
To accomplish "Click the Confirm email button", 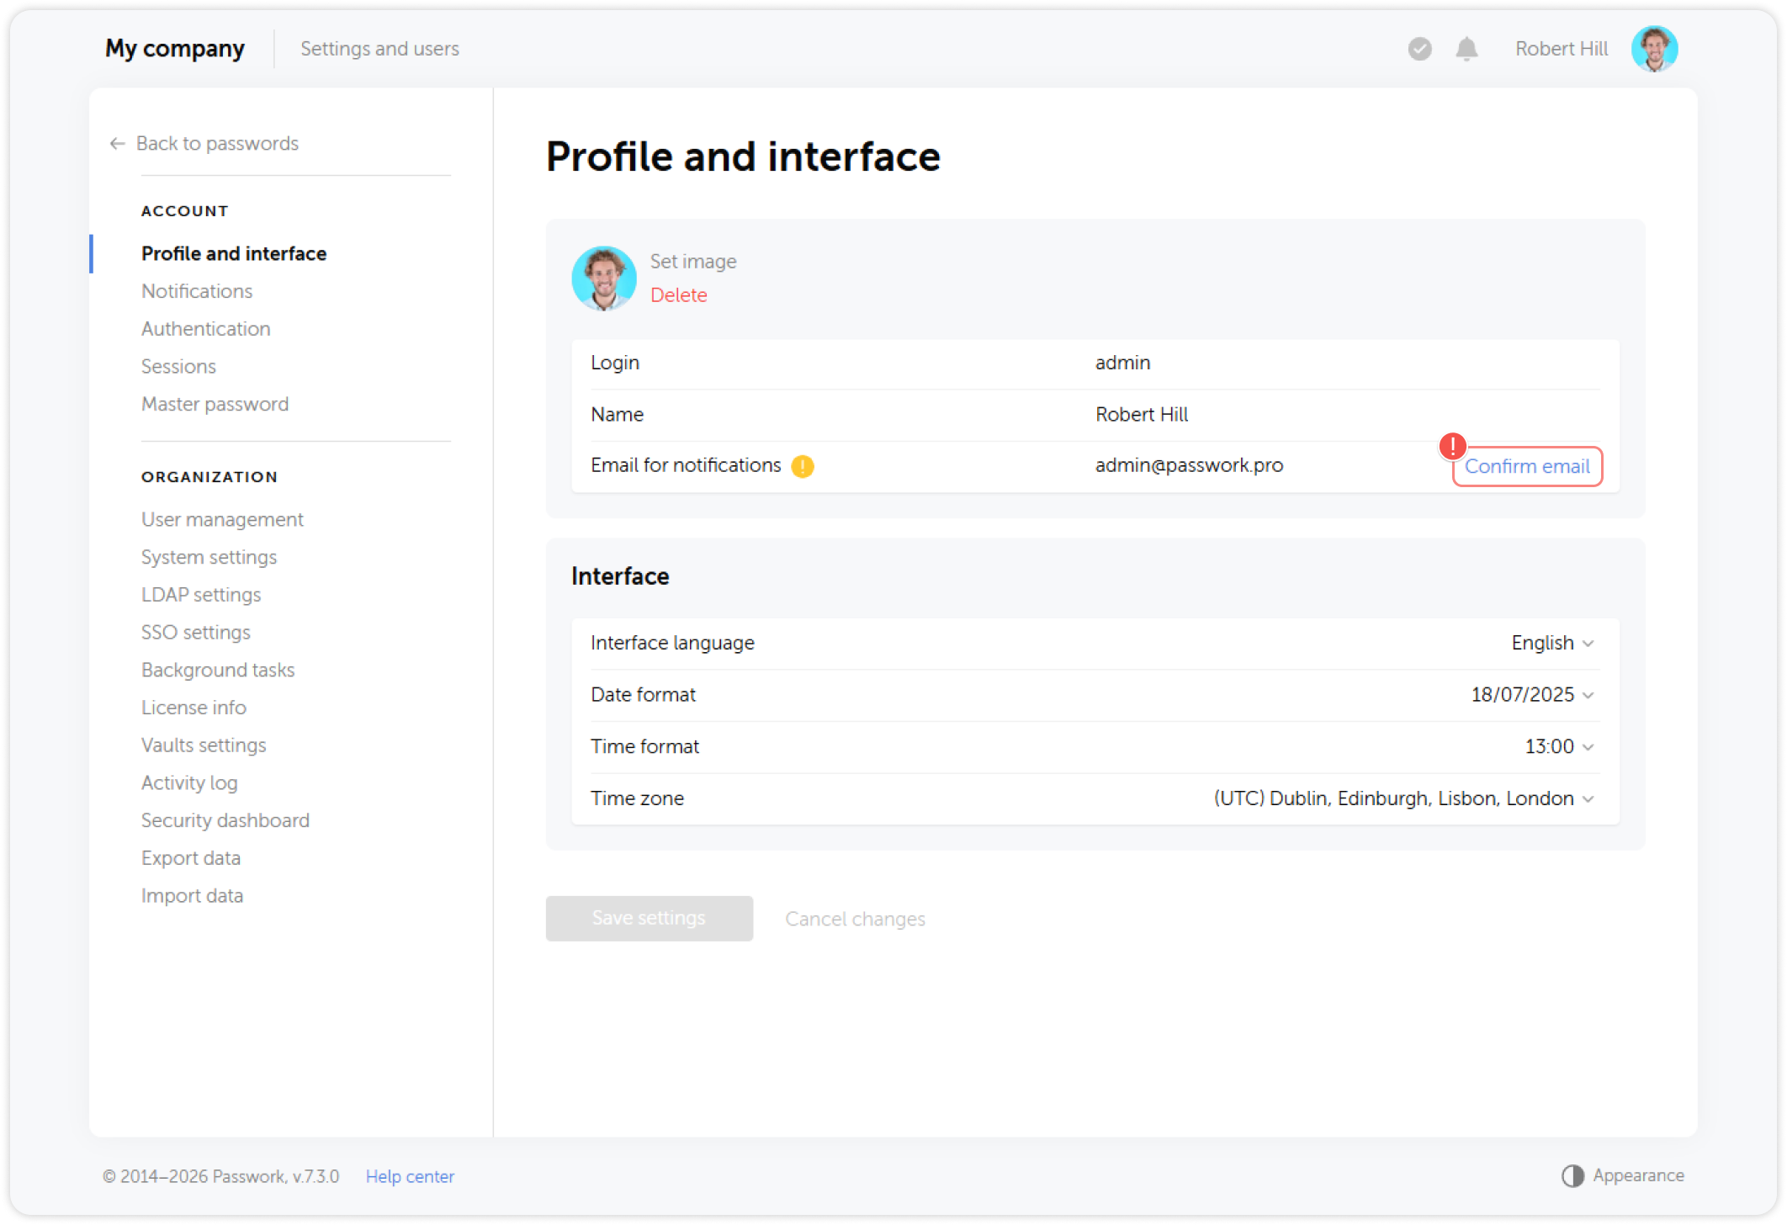I will pos(1527,466).
